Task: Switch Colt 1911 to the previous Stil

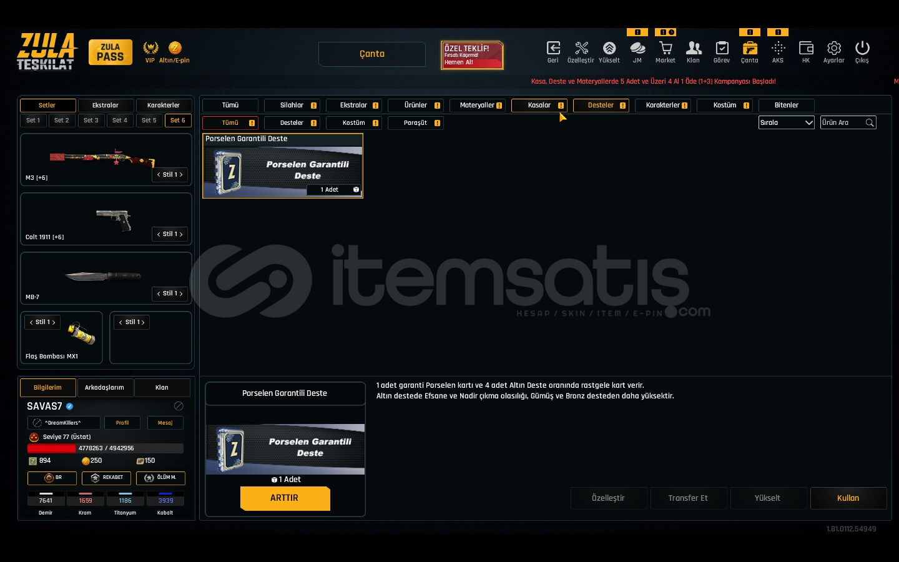Action: 159,234
